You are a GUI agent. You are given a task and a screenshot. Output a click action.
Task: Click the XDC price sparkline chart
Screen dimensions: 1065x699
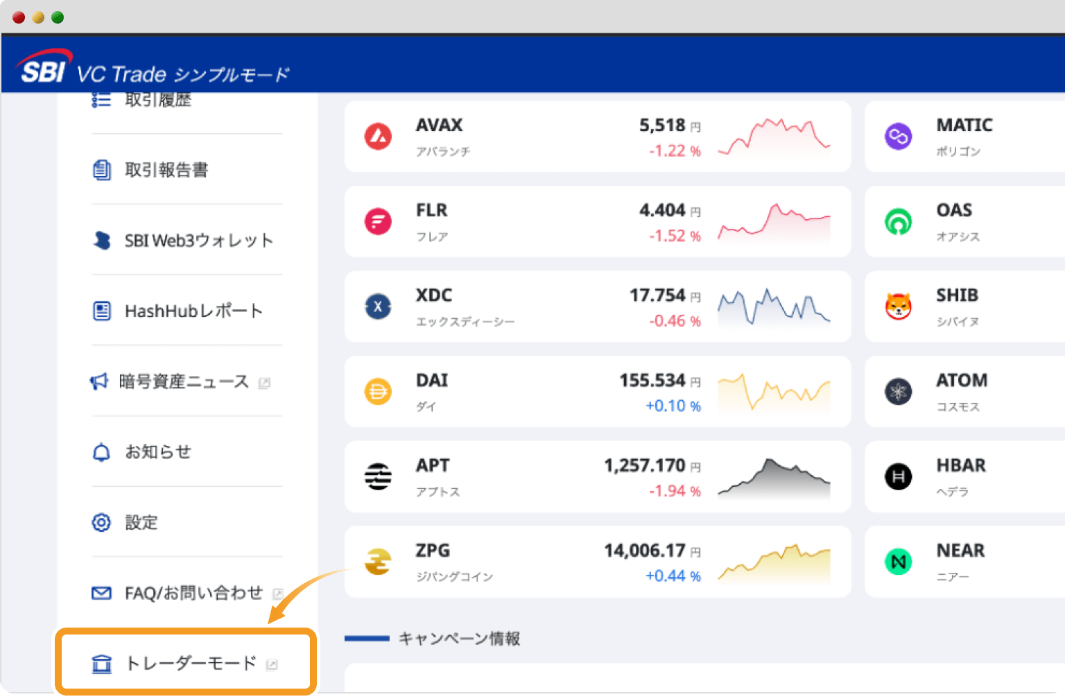click(773, 307)
